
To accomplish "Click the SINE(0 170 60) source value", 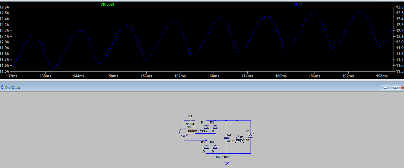I will click(x=198, y=130).
